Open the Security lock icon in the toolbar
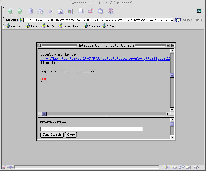 pos(91,11)
